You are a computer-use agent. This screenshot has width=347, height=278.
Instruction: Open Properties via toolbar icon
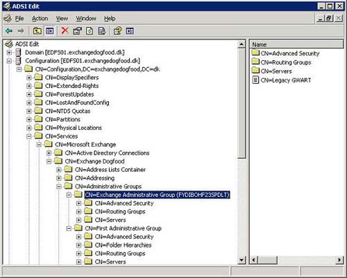point(77,31)
